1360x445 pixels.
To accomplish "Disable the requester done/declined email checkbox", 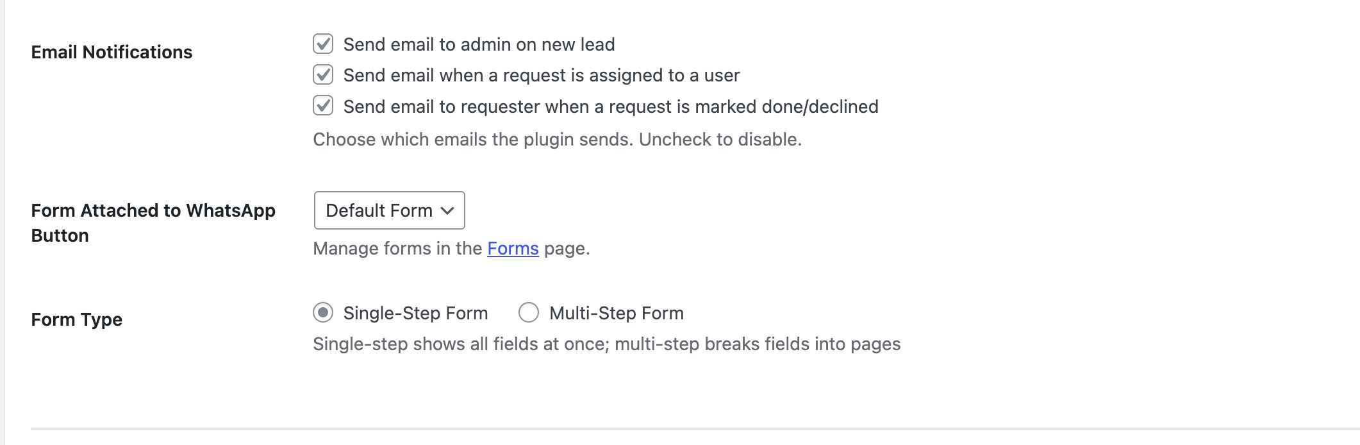I will click(323, 106).
